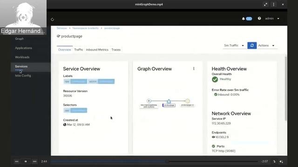
Task: Expand the admin user dropdown
Action: (x=272, y=19)
